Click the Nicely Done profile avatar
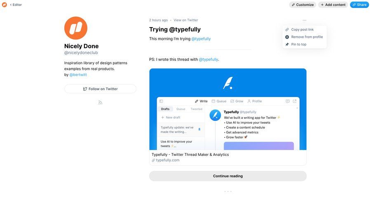The width and height of the screenshot is (371, 199). [x=76, y=28]
